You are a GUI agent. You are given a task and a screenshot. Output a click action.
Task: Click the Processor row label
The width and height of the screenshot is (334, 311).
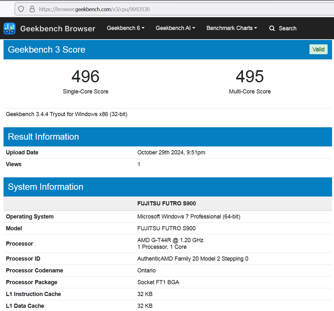pyautogui.click(x=19, y=244)
